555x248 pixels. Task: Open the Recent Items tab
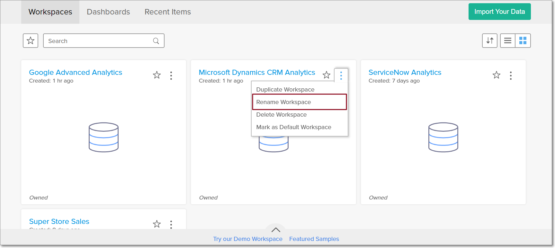167,12
